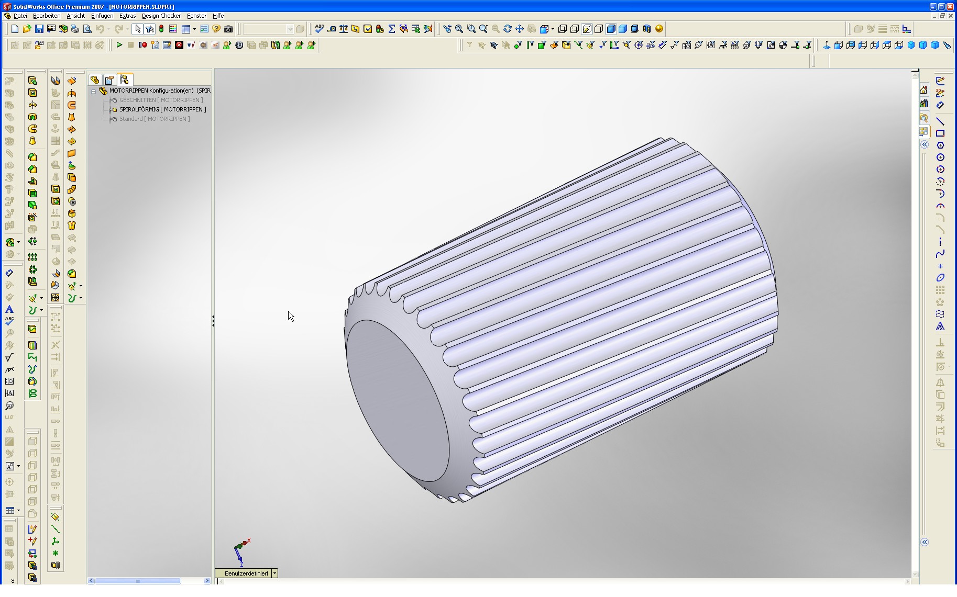Toggle Shadows in Shaded Mode

[x=635, y=29]
